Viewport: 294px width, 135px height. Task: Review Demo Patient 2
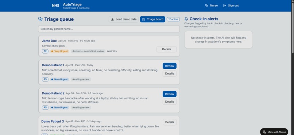pyautogui.click(x=170, y=94)
